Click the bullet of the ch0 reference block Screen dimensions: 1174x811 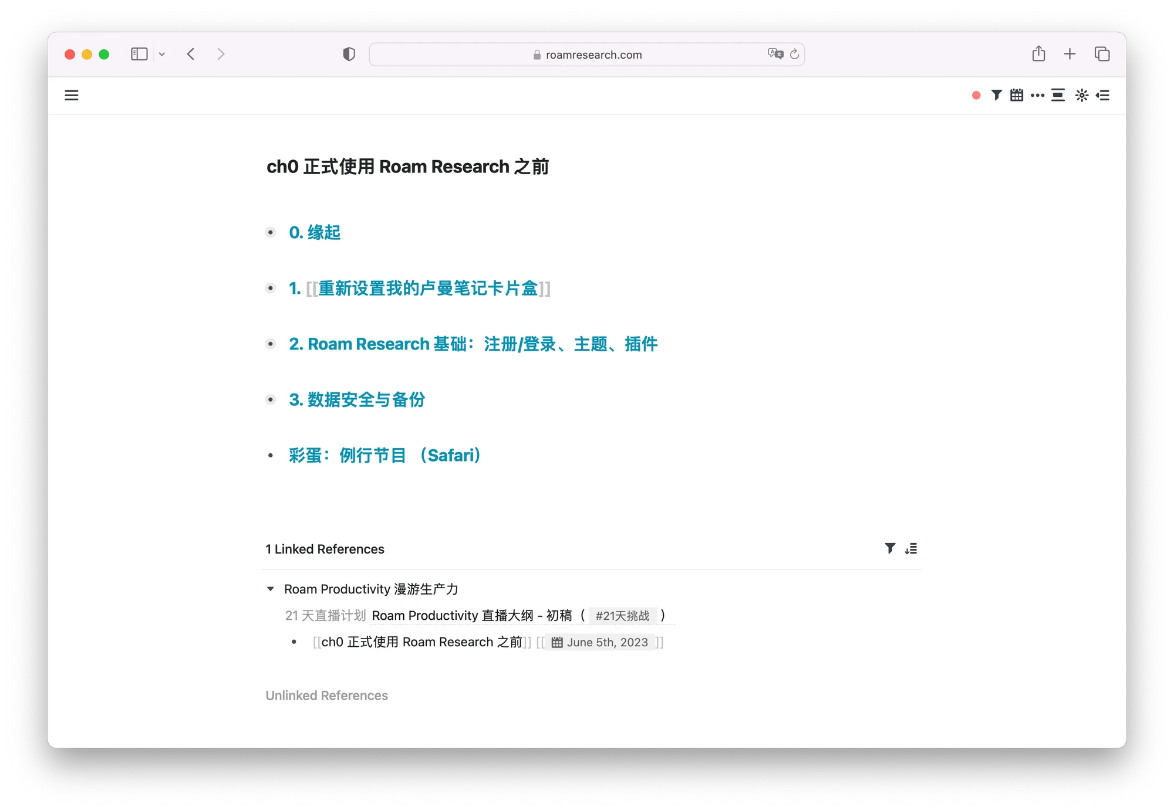pos(294,642)
